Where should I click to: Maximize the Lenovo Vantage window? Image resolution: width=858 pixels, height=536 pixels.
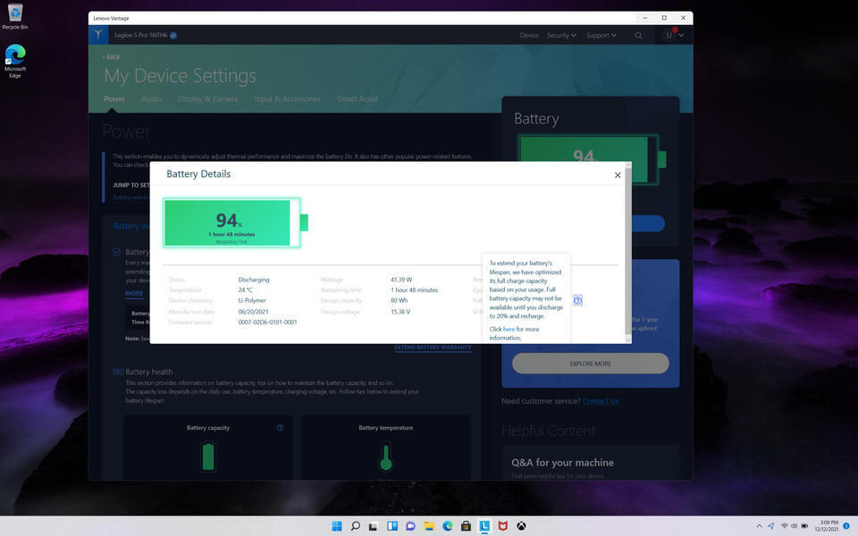coord(664,18)
